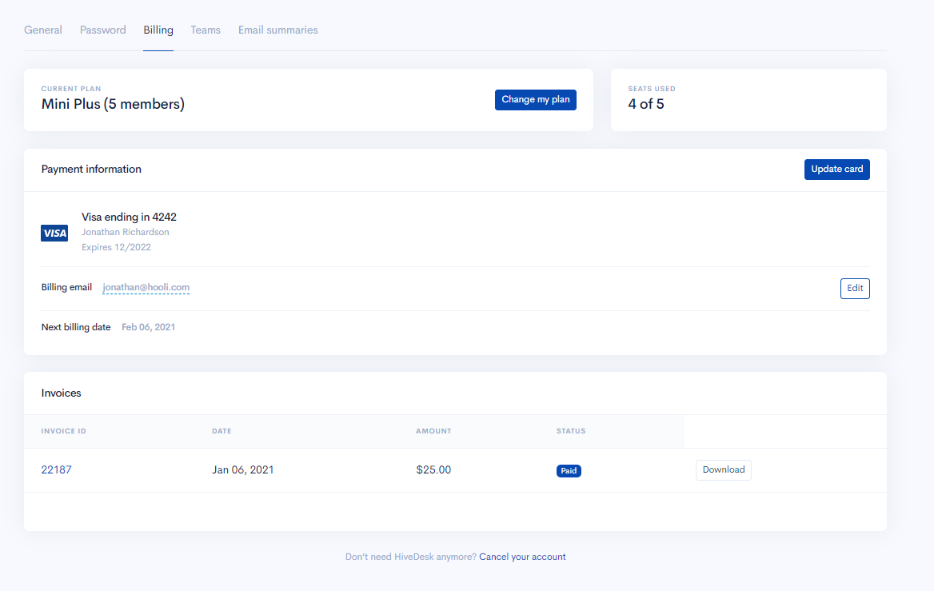The width and height of the screenshot is (934, 591).
Task: Click the jonathan@hooli.com billing email link
Action: click(146, 287)
